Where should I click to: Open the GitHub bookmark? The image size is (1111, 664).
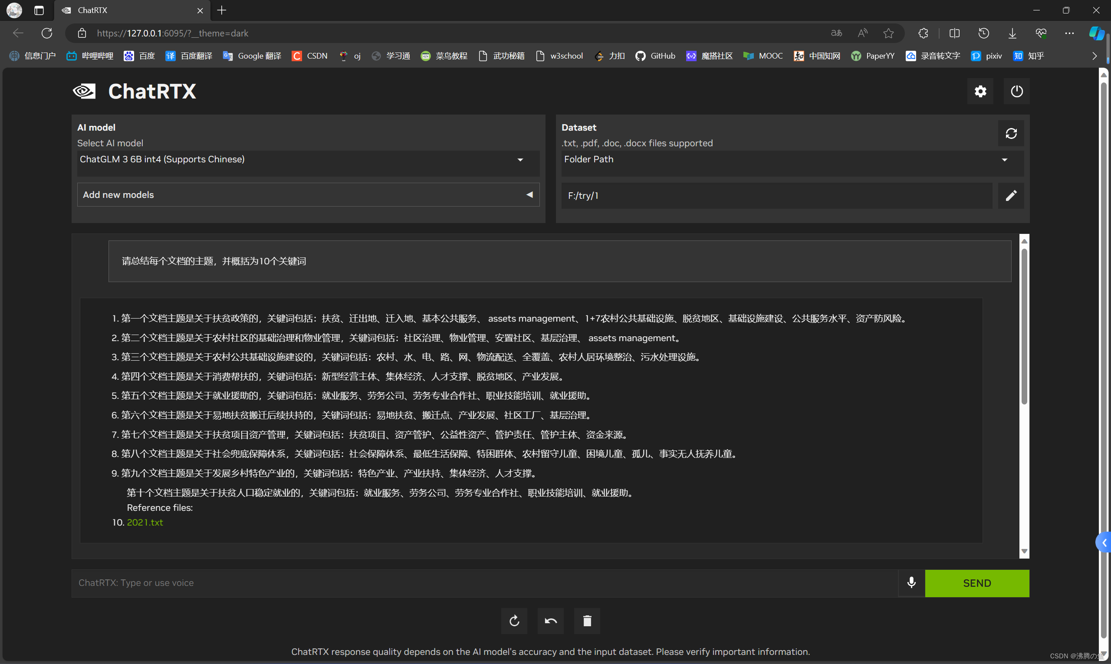tap(655, 56)
